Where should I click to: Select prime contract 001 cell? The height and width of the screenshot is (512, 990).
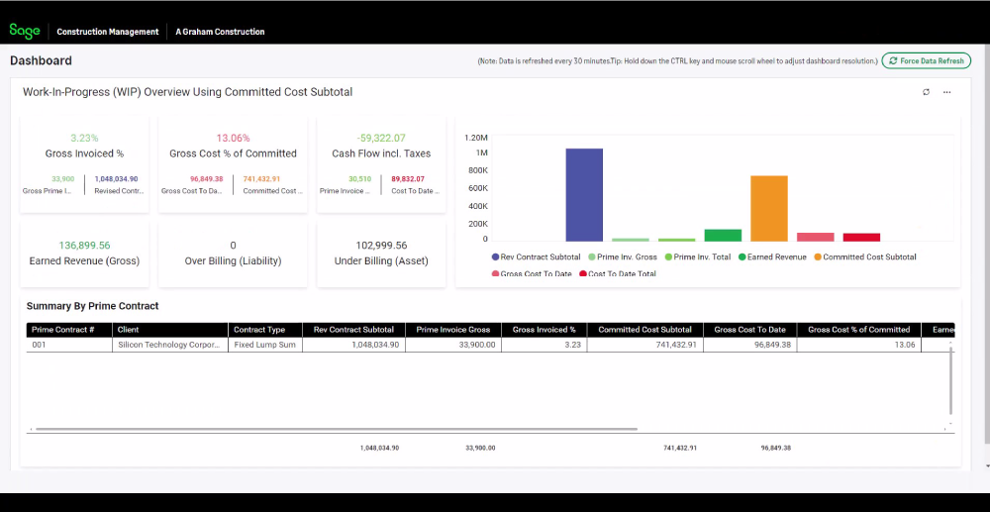click(x=69, y=345)
